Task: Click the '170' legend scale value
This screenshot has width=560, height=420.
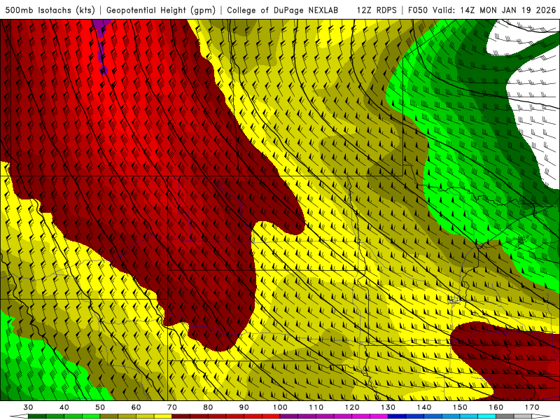Action: click(532, 407)
